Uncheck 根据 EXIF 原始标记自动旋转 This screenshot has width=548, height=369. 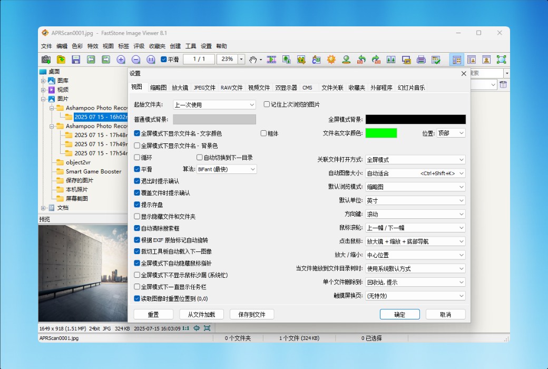point(137,240)
